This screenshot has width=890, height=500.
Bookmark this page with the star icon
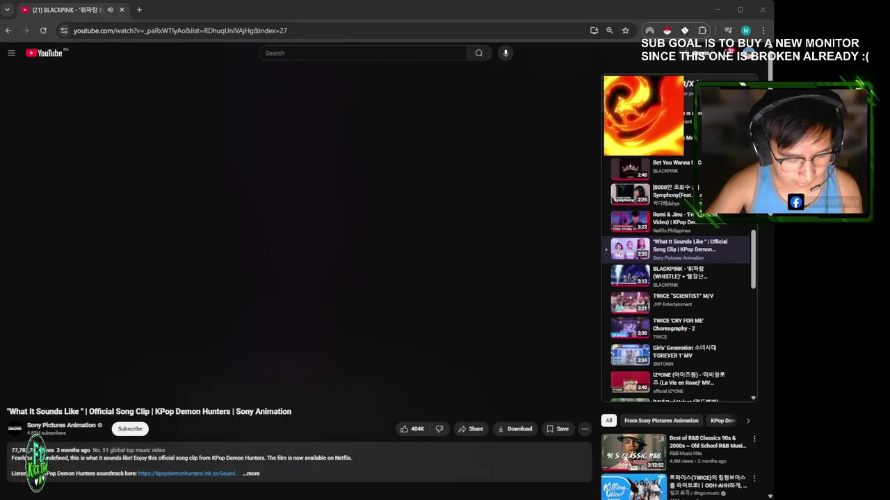(x=625, y=31)
